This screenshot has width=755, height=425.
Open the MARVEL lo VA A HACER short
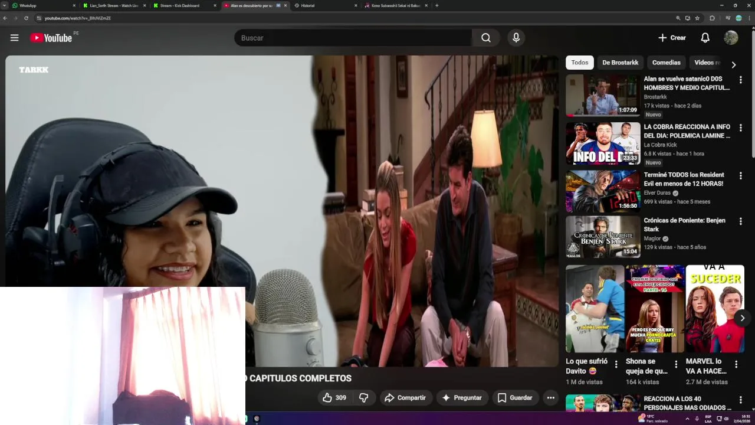[x=715, y=309]
